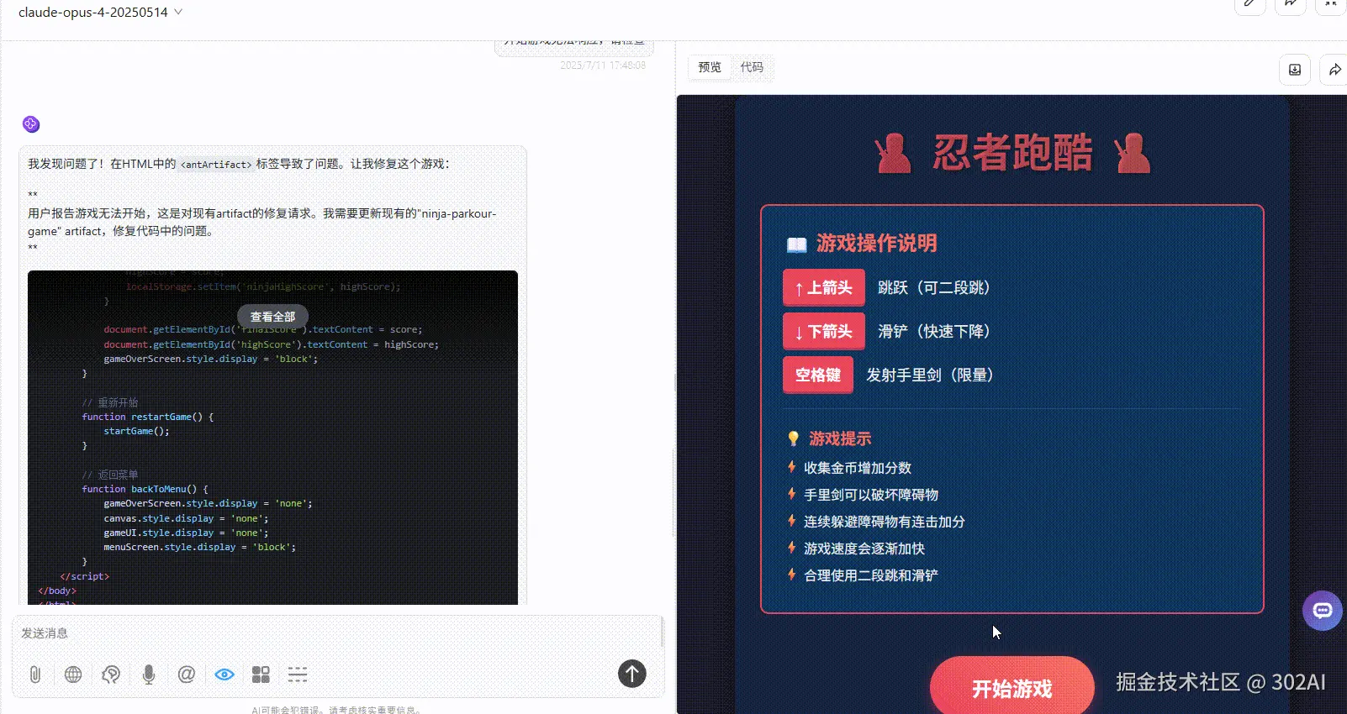Click the 发射手里剑（限量）description

932,375
